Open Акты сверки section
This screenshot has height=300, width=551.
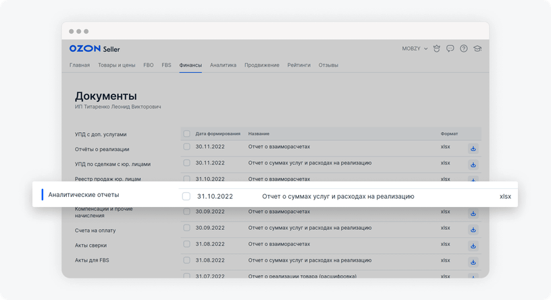90,245
